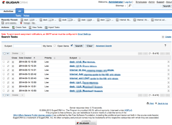This screenshot has height=125, width=172.
Task: Click the printer icon beside Print
Action: (148, 103)
